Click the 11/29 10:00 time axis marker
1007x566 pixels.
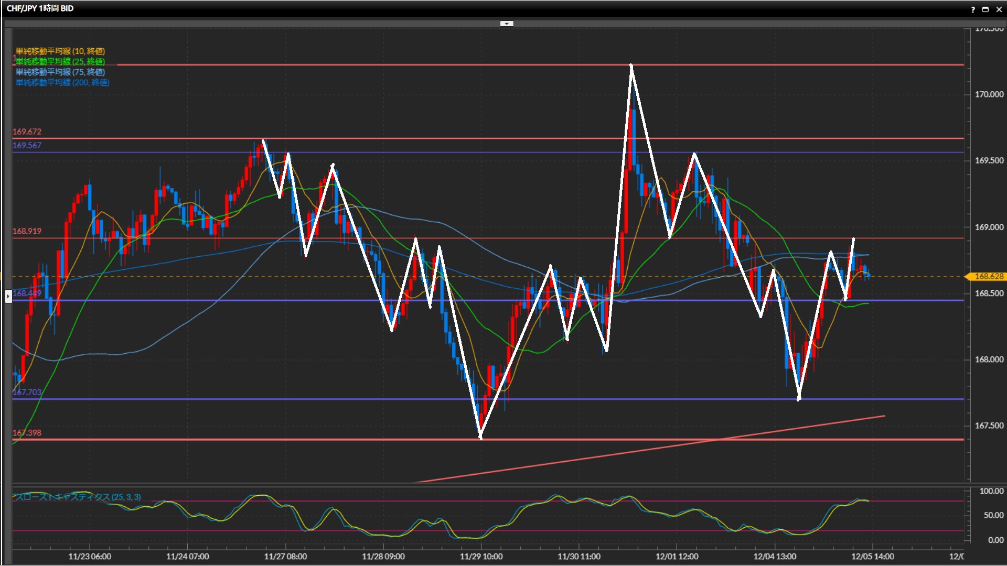pos(481,556)
